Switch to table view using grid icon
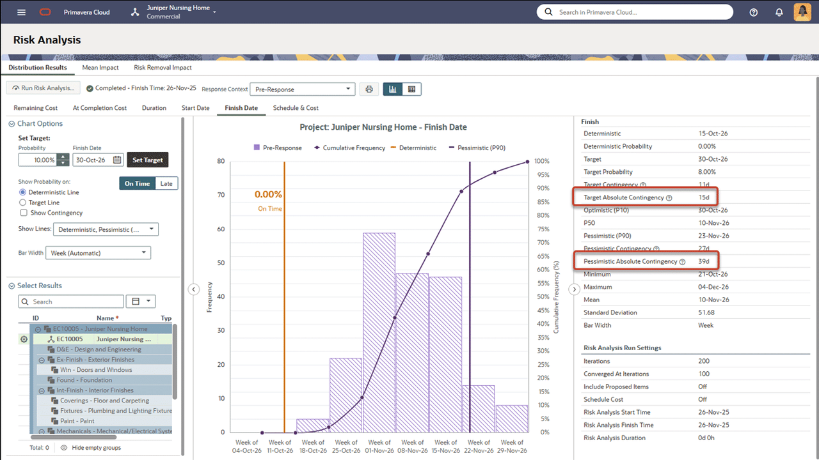 [x=410, y=89]
